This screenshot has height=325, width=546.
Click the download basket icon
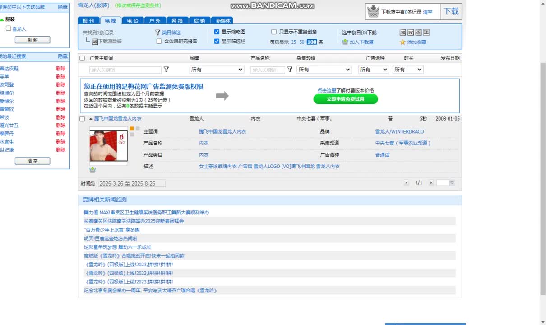tap(373, 11)
